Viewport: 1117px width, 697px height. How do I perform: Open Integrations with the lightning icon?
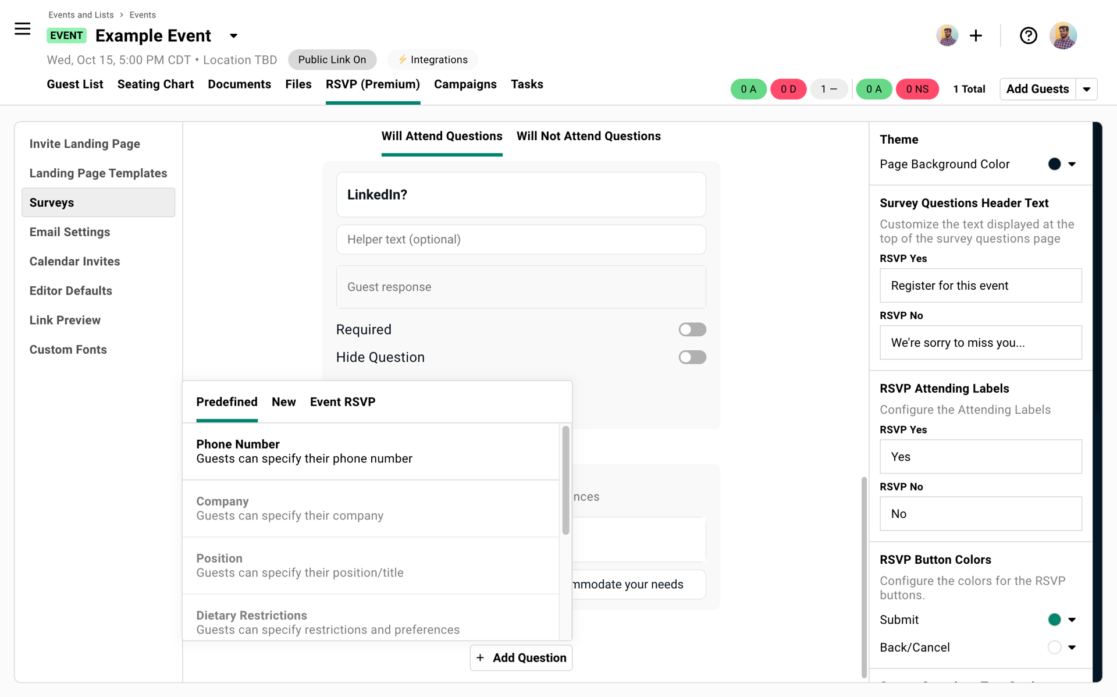coord(432,60)
